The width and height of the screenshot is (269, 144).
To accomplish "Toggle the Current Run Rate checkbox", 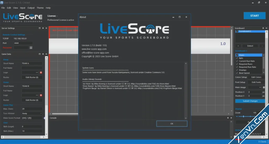I will click(x=237, y=61).
